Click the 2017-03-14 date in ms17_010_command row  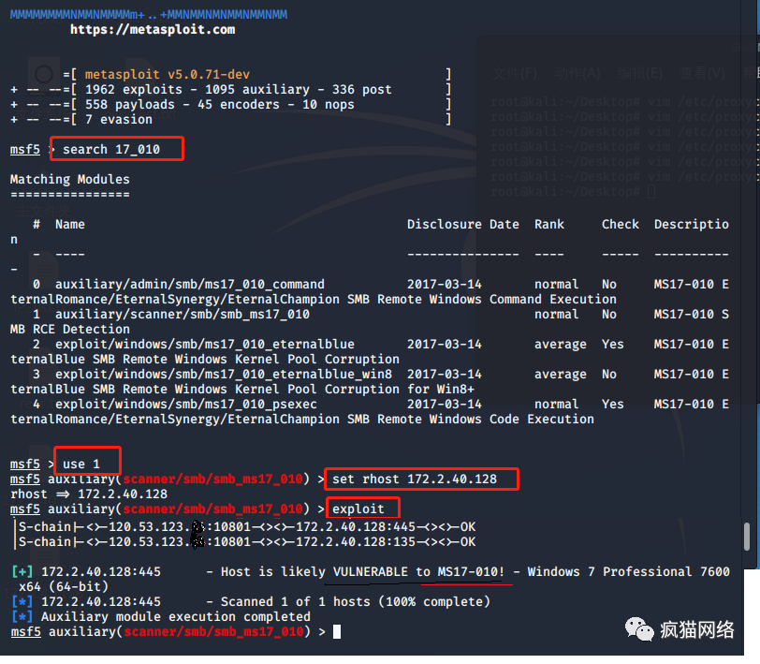click(445, 284)
